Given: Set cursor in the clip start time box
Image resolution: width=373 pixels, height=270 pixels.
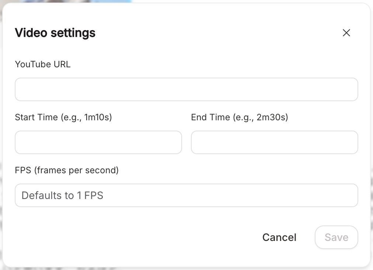Looking at the screenshot, I should pyautogui.click(x=98, y=142).
